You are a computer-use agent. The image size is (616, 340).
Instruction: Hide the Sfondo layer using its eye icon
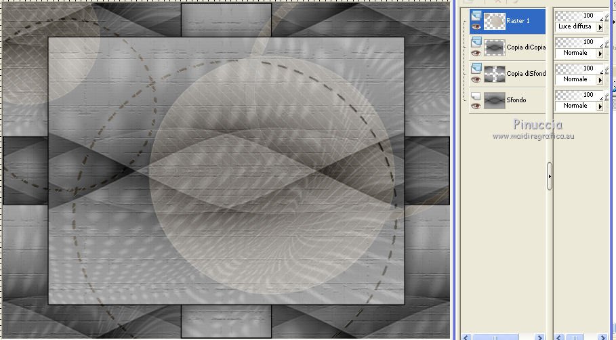click(x=476, y=106)
